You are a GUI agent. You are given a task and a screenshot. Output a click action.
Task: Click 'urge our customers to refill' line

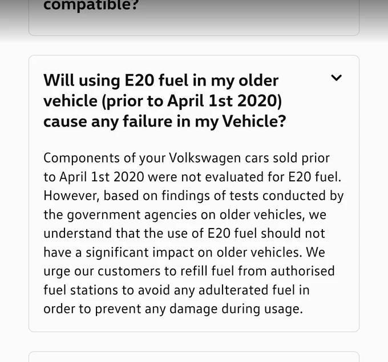click(189, 271)
